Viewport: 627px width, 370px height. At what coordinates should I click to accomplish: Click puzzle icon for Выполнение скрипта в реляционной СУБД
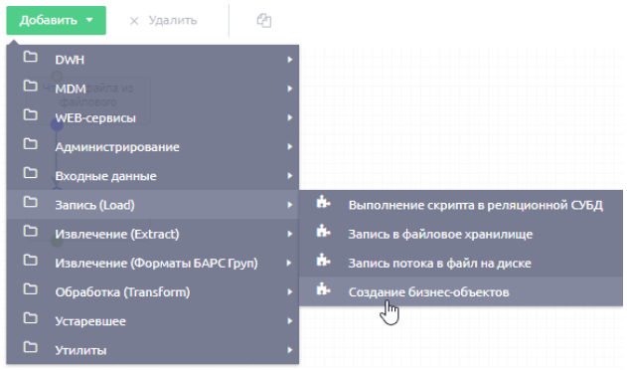[x=323, y=202]
